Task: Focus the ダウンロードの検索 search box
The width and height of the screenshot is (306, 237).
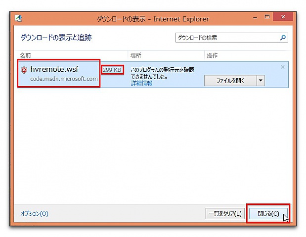Action: coord(232,38)
